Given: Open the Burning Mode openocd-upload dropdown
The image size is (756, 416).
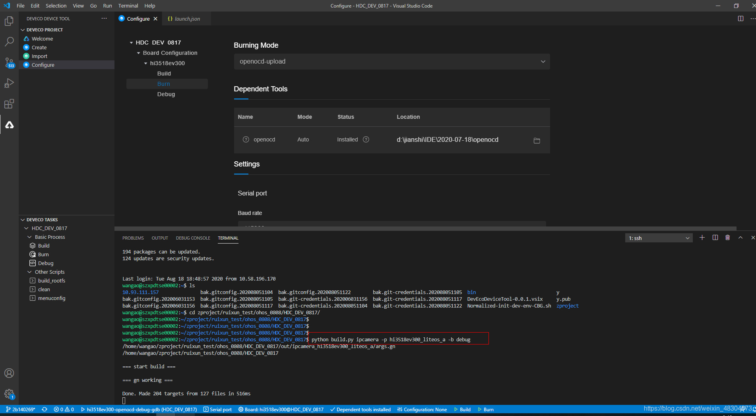Looking at the screenshot, I should 392,62.
